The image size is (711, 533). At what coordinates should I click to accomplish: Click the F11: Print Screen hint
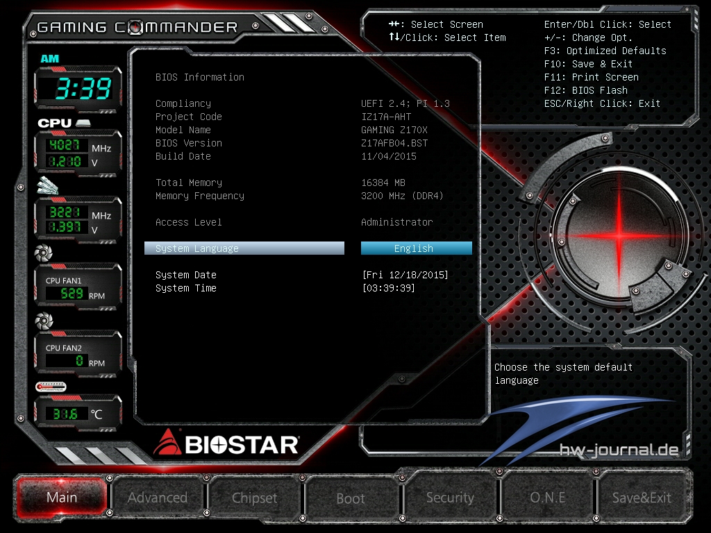(x=592, y=77)
